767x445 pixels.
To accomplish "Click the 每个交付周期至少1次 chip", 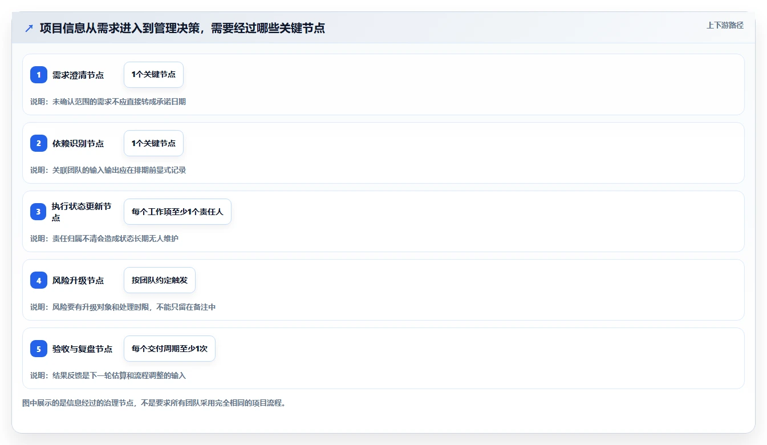I will click(169, 349).
